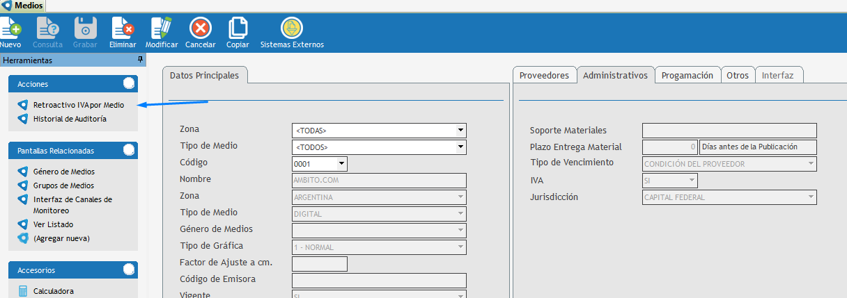Expand the Código 0001 dropdown
Image resolution: width=847 pixels, height=298 pixels.
(341, 164)
